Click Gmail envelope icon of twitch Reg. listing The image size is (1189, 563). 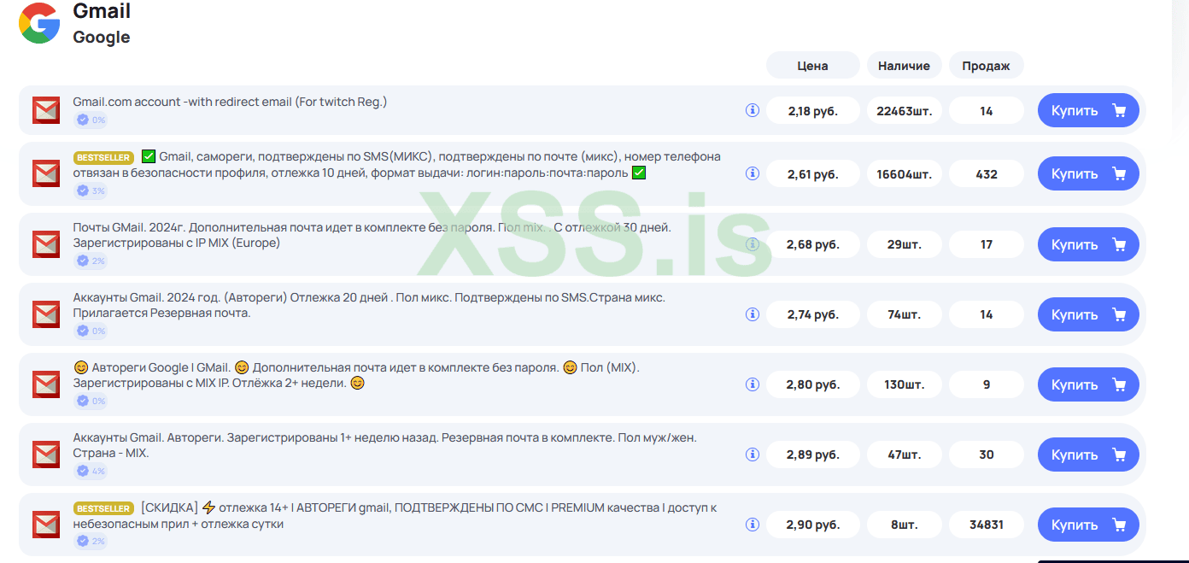pyautogui.click(x=46, y=110)
